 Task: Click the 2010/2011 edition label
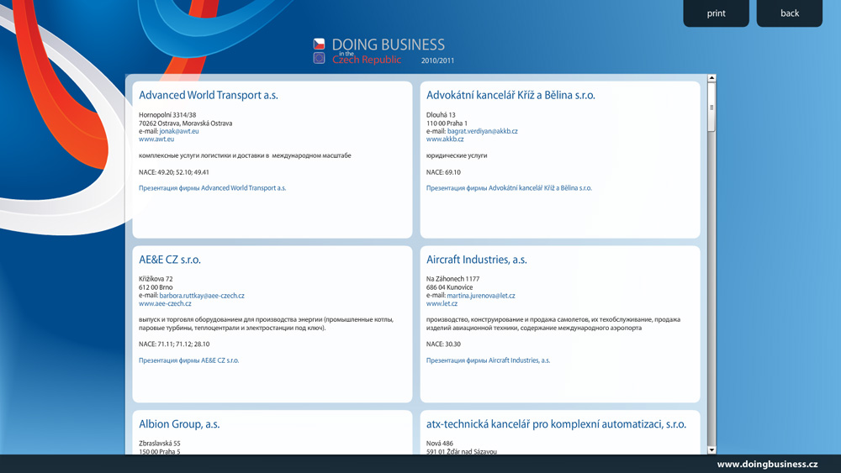pyautogui.click(x=437, y=60)
